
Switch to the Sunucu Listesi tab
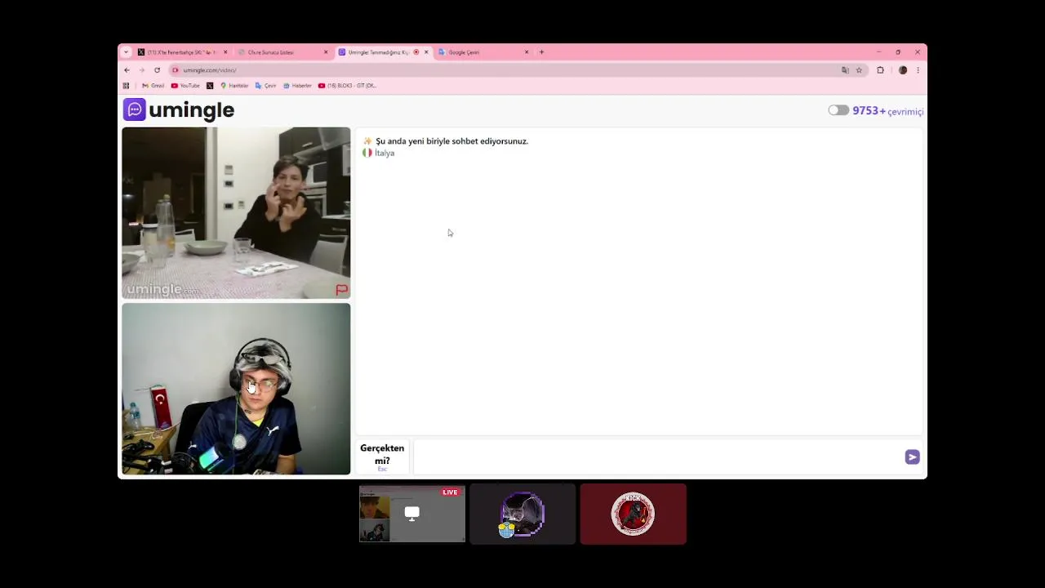tap(282, 52)
